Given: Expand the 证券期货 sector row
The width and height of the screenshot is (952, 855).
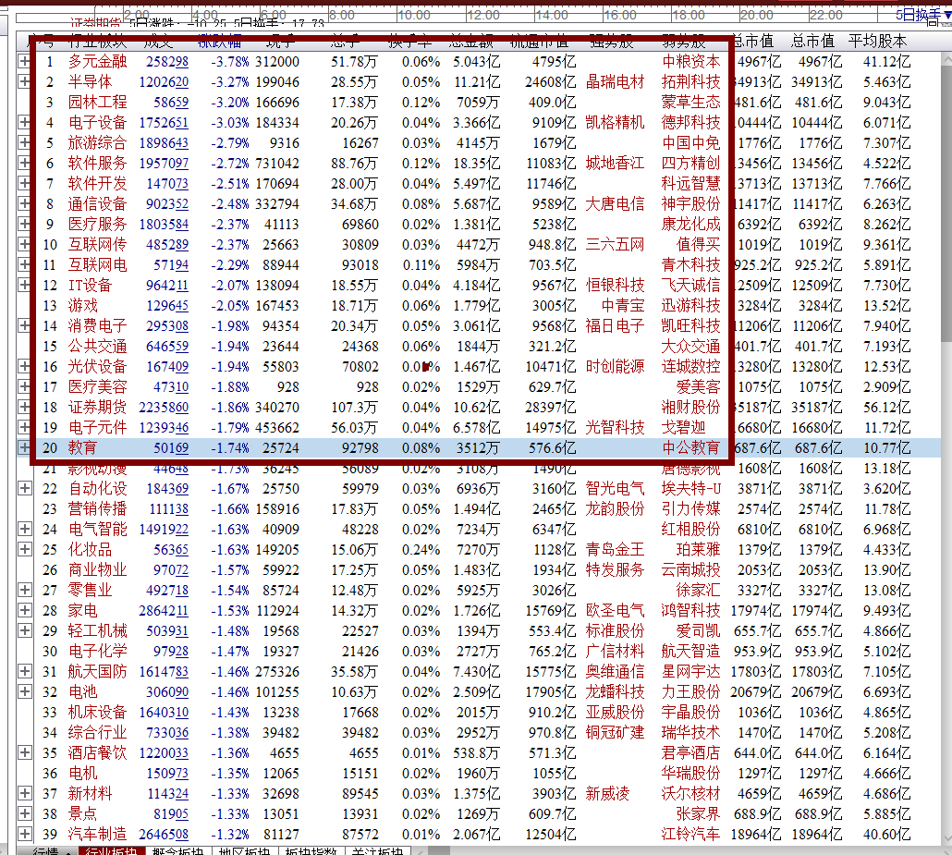Looking at the screenshot, I should click(24, 407).
